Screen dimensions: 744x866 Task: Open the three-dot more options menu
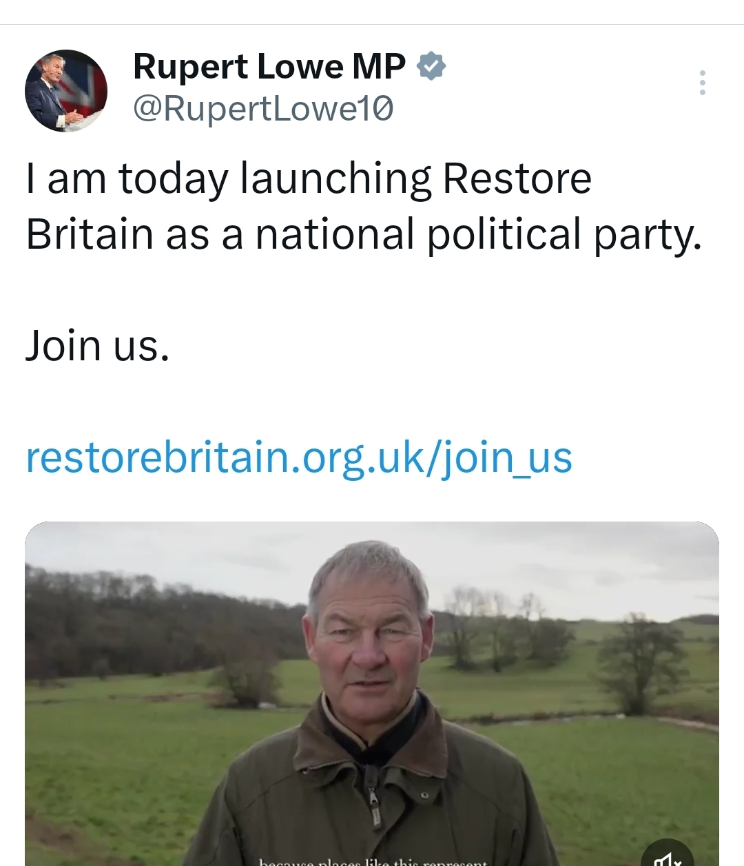tap(702, 83)
